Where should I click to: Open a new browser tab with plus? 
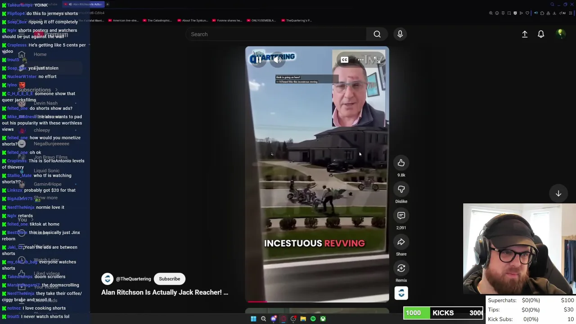108,4
